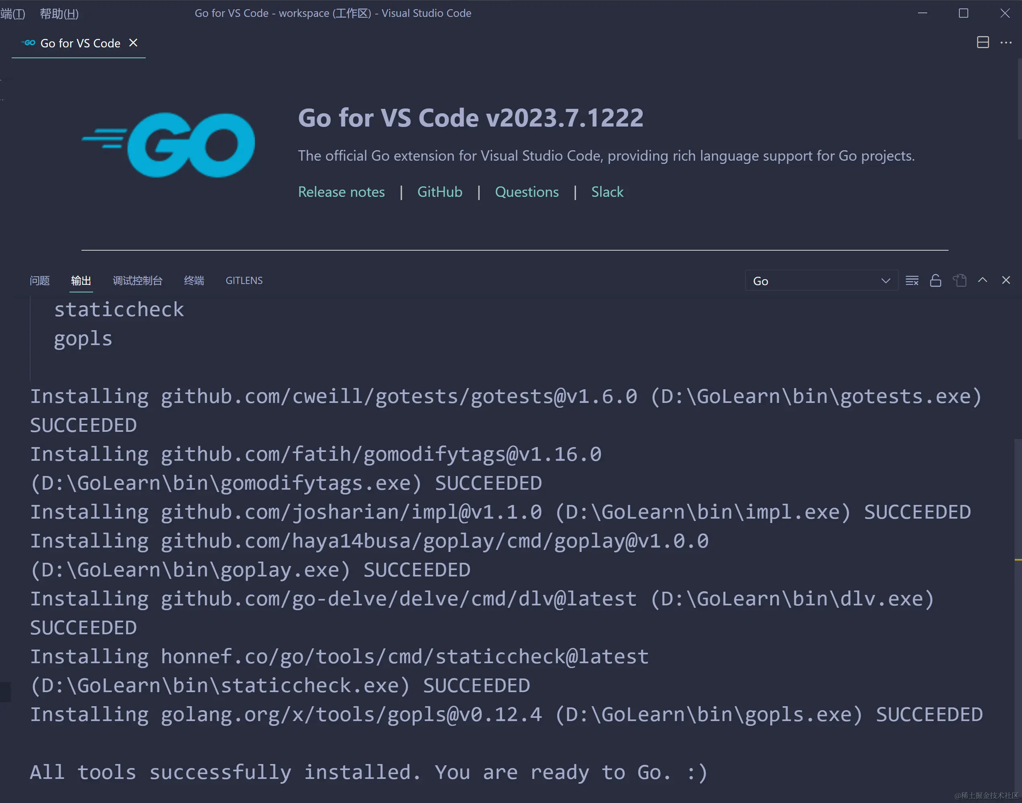Clear the output panel contents

pyautogui.click(x=912, y=281)
